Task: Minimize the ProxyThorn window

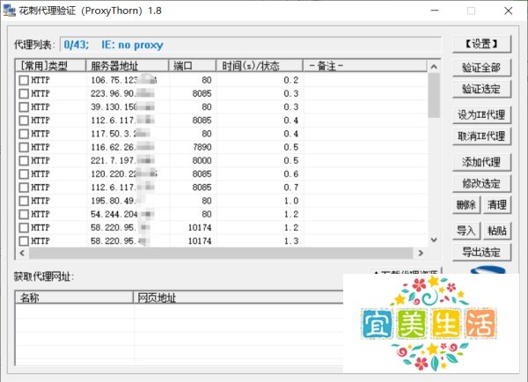Action: click(x=435, y=11)
